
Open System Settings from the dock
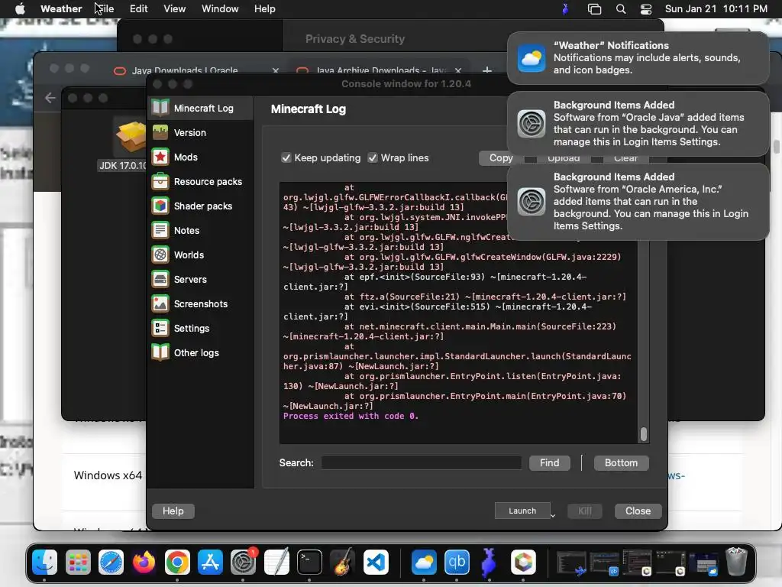244,563
